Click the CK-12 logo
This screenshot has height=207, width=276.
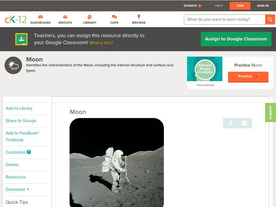coord(16,19)
